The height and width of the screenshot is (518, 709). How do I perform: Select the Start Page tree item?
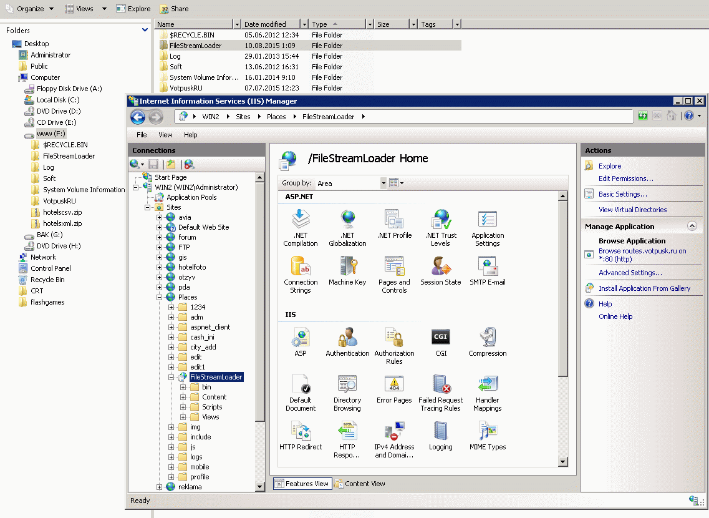pyautogui.click(x=170, y=177)
